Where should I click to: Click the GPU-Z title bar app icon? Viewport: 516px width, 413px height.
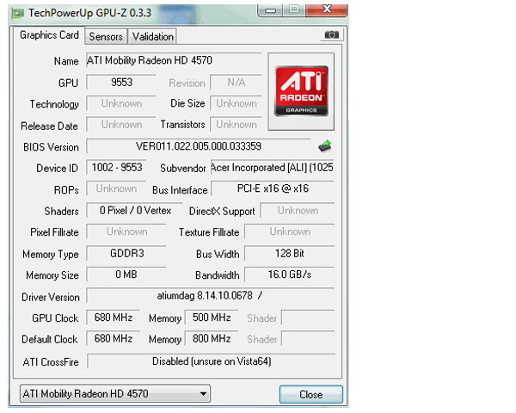tap(18, 13)
